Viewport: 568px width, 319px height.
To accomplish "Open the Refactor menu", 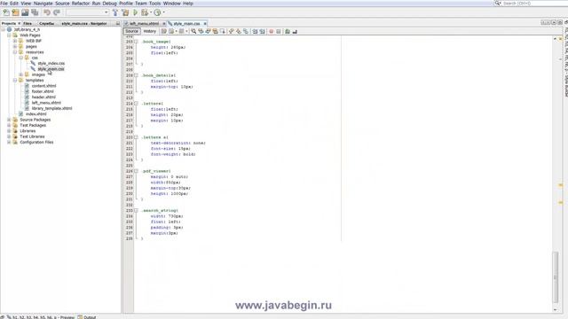I will click(x=81, y=4).
